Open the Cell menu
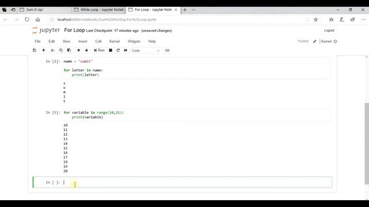 pyautogui.click(x=98, y=41)
